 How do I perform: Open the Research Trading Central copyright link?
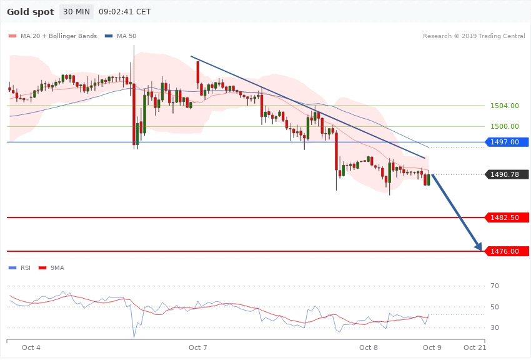(x=474, y=36)
